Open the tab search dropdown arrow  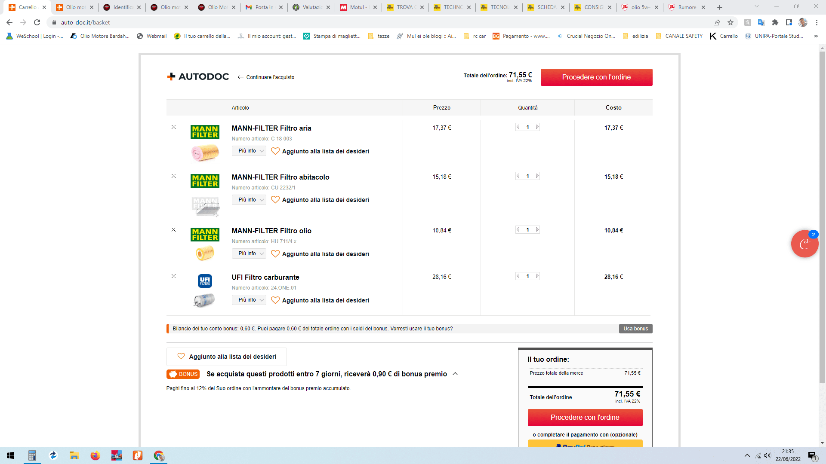757,6
